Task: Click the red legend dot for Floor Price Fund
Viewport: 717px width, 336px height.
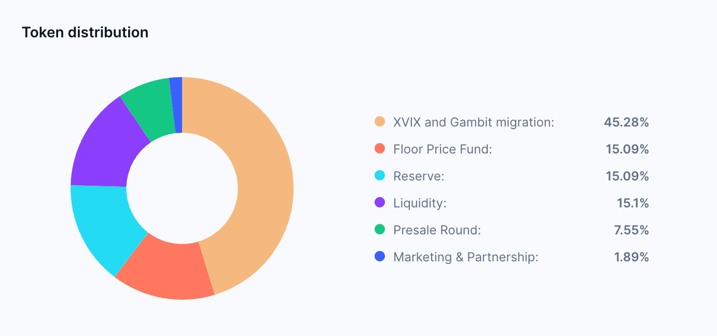Action: pyautogui.click(x=380, y=149)
